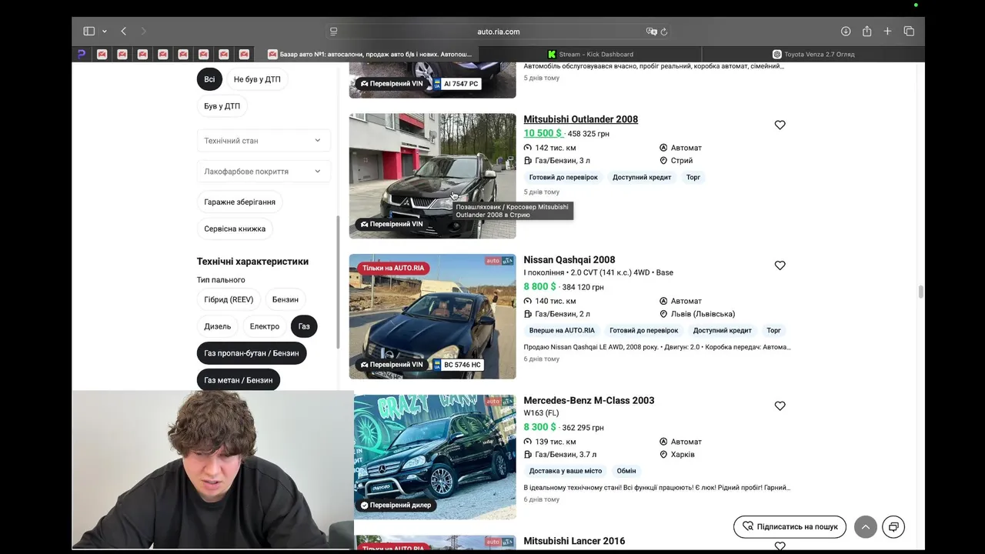985x554 pixels.
Task: Select Електро fuel type chip
Action: coord(264,327)
